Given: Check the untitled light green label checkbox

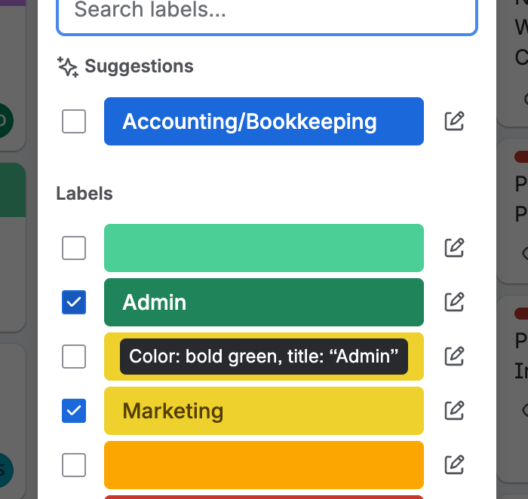Looking at the screenshot, I should point(74,248).
